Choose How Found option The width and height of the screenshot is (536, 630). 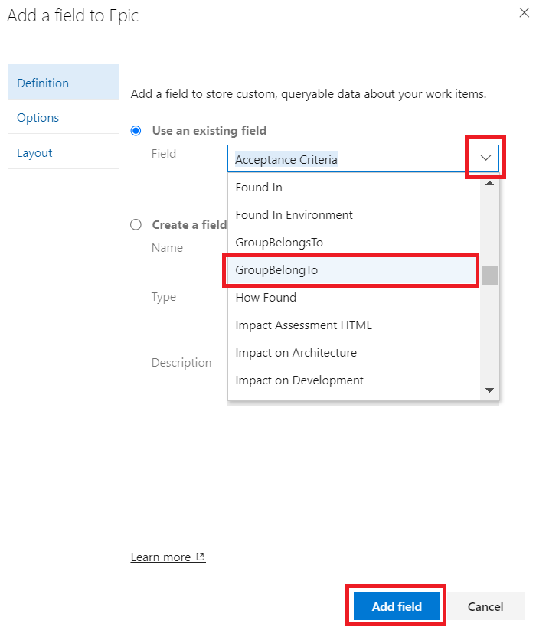point(354,298)
